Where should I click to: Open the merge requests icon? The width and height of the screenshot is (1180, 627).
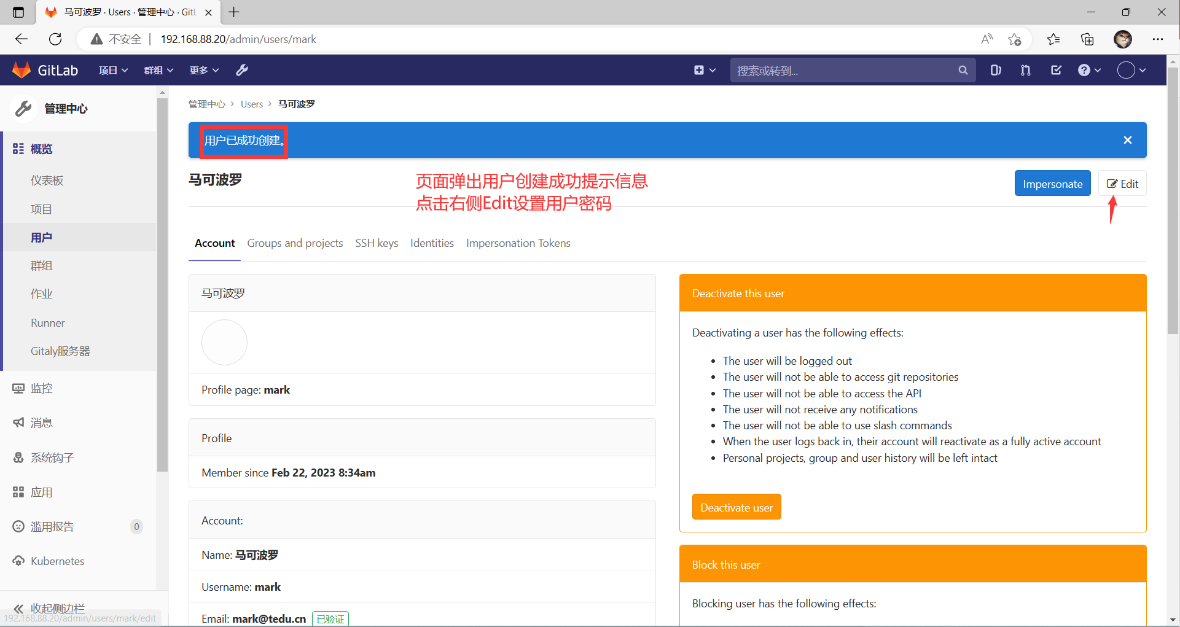pos(1025,70)
